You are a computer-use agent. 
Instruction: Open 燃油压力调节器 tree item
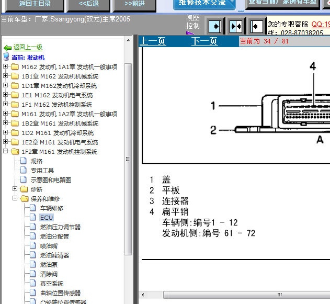click(x=60, y=227)
